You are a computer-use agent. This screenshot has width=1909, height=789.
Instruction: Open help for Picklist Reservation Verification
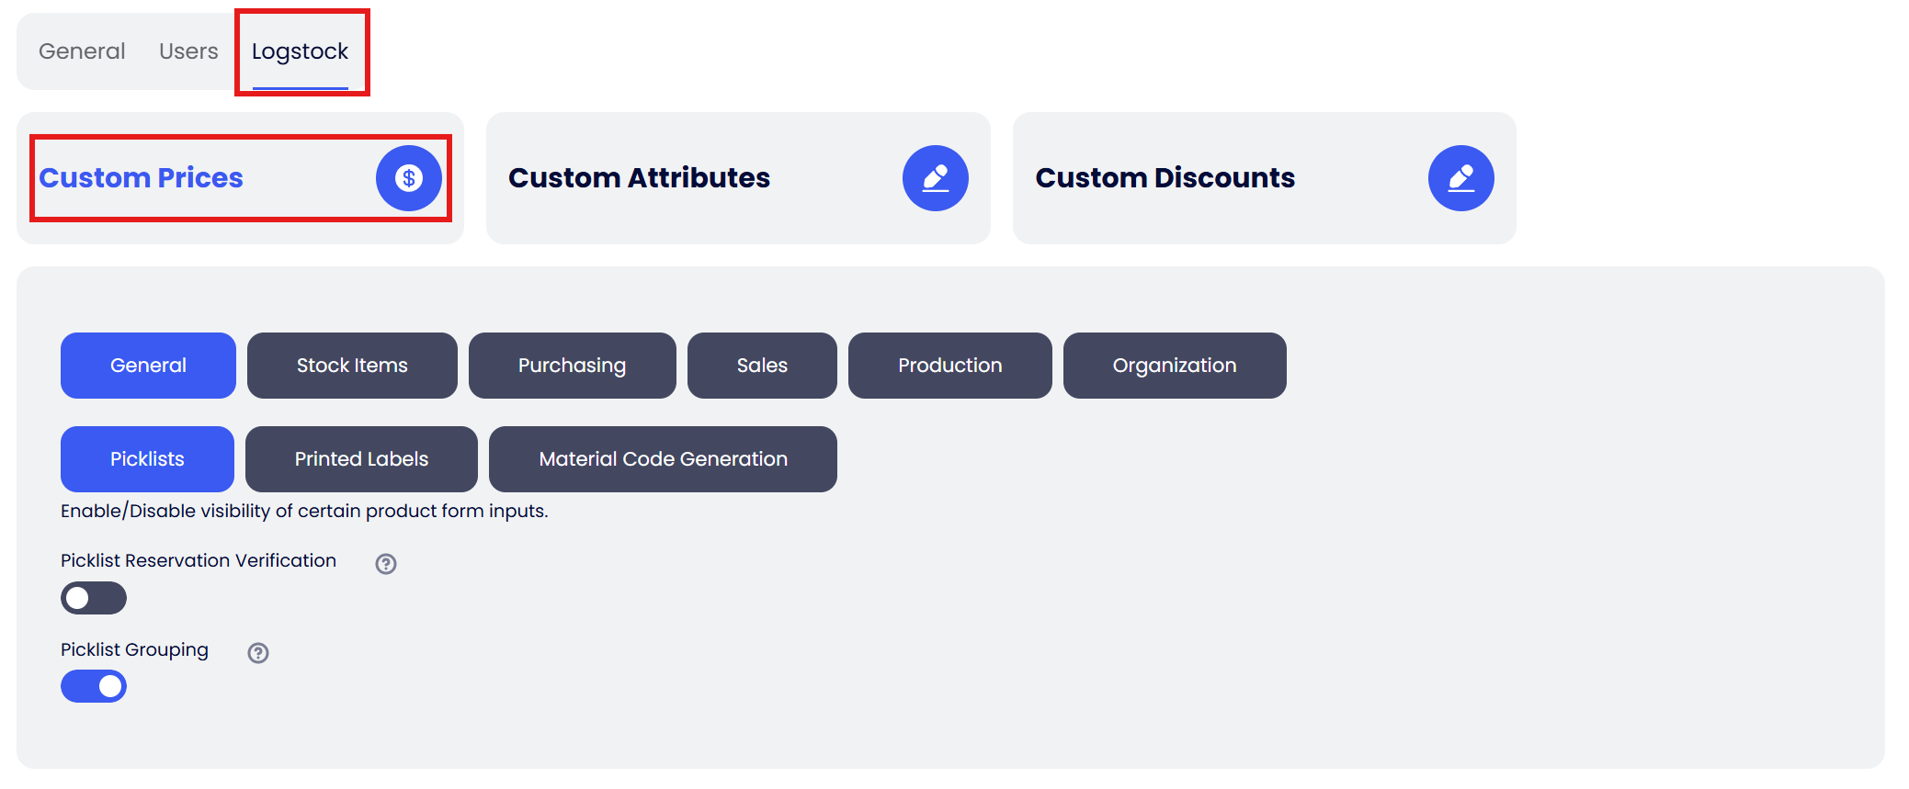click(x=386, y=564)
